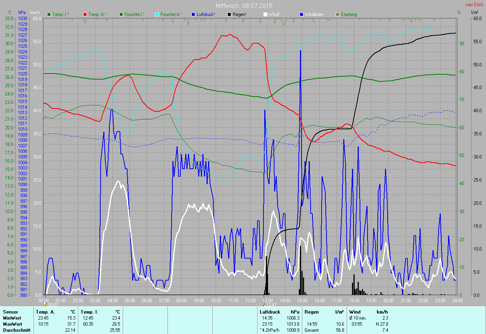Click the average inside temperature value 25.55
Screen dimensions: 486x334
(x=115, y=330)
